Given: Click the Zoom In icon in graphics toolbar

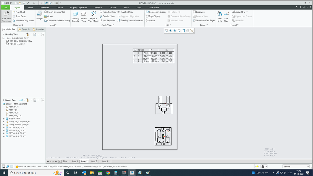Looking at the screenshot, I should pos(171,31).
